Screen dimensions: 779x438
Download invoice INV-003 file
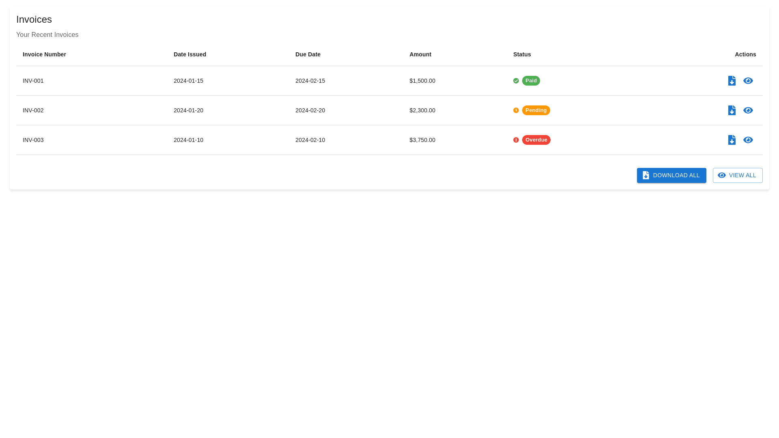(732, 140)
